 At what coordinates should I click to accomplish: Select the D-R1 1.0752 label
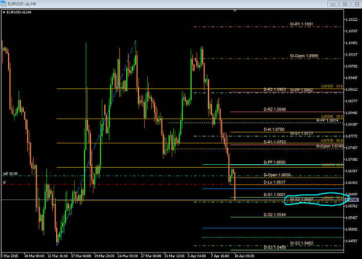(275, 142)
